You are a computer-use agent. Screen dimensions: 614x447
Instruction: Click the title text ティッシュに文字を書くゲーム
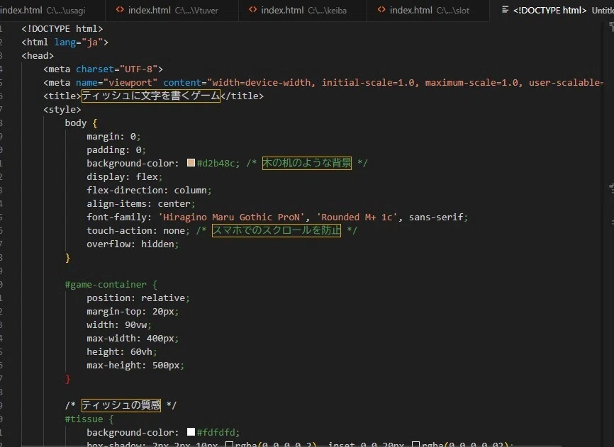coord(151,96)
